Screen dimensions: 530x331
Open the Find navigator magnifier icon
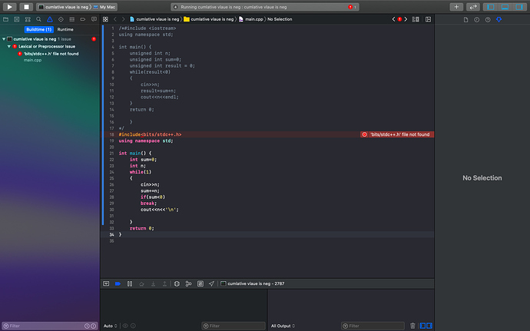point(38,19)
